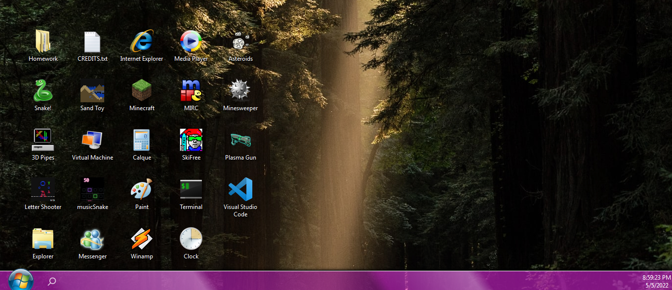Open the Minesweeper game

240,95
